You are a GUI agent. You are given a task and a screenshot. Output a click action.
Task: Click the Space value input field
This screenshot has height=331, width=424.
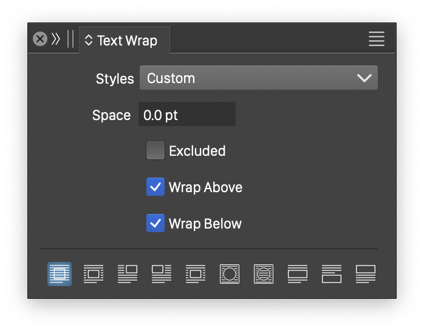pos(186,115)
